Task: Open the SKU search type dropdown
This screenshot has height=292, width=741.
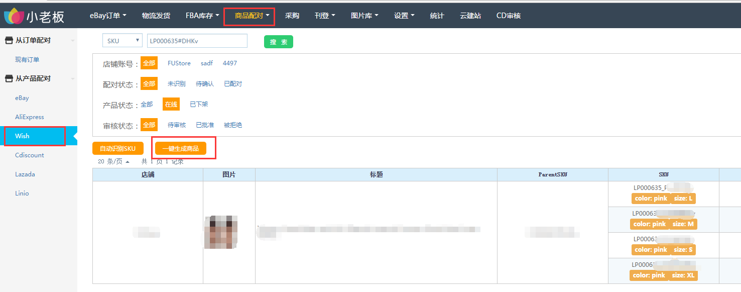Action: tap(122, 41)
